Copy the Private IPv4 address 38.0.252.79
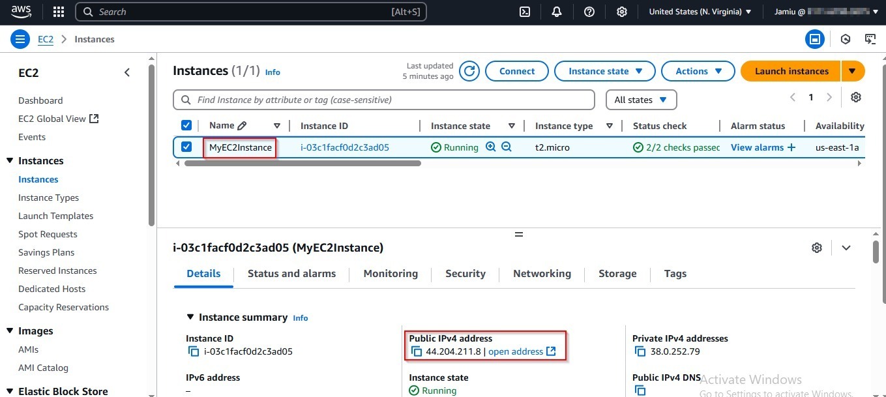The height and width of the screenshot is (397, 886). (x=640, y=351)
